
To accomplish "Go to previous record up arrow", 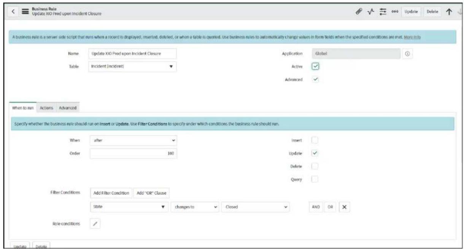I will [x=449, y=12].
